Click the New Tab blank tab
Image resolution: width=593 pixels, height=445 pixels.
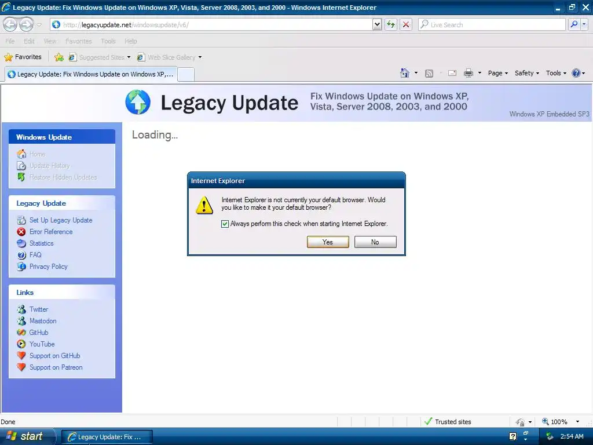click(186, 75)
